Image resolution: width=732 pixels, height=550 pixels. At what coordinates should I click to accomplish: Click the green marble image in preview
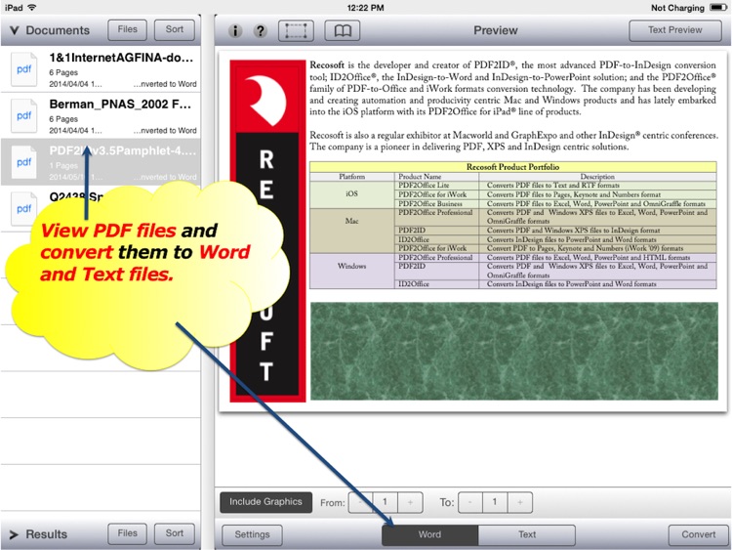514,351
